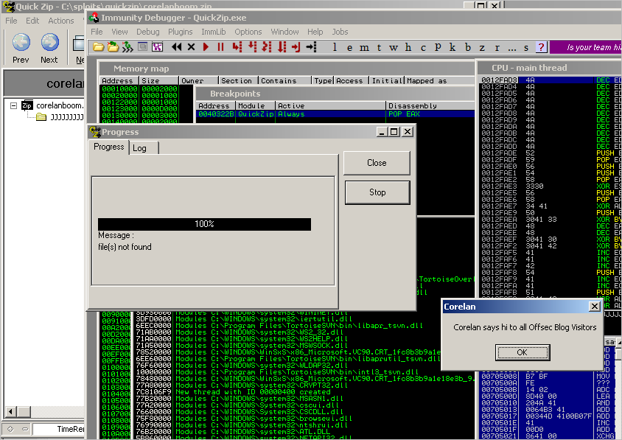Click the Prev navigation button in Quick Zip
Image resolution: width=622 pixels, height=440 pixels.
click(21, 47)
